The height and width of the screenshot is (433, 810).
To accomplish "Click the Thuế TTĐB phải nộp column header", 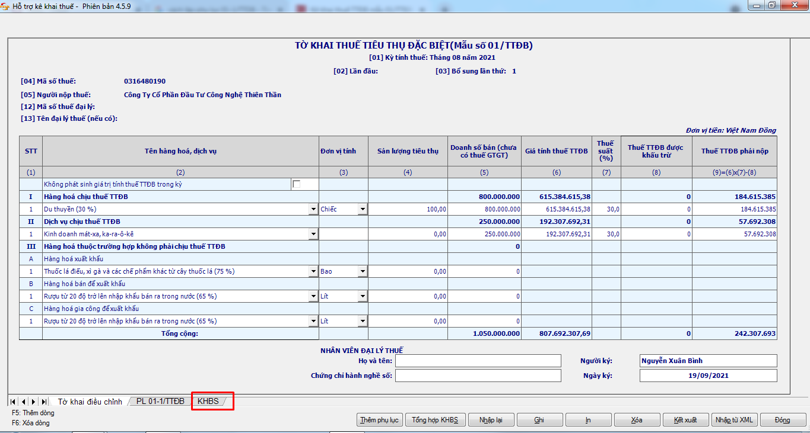I will (735, 151).
